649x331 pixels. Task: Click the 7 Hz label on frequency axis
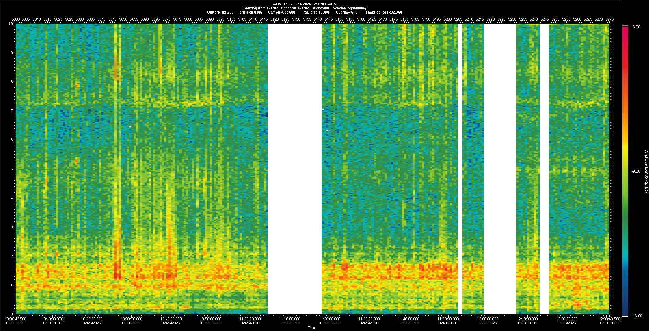pos(11,111)
